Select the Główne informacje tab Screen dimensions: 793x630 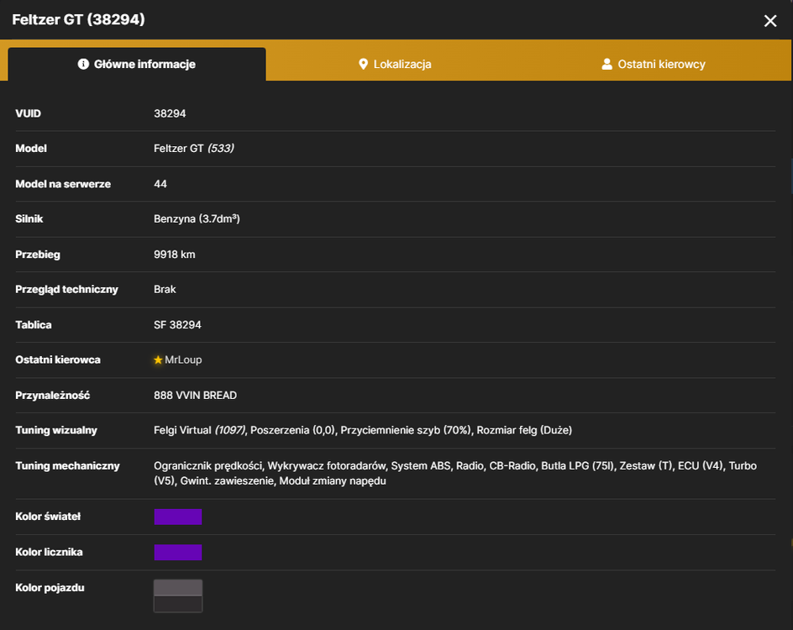[x=137, y=64]
